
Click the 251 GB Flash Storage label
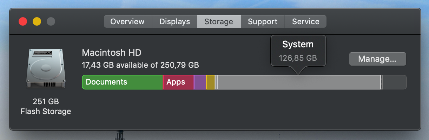coord(46,107)
